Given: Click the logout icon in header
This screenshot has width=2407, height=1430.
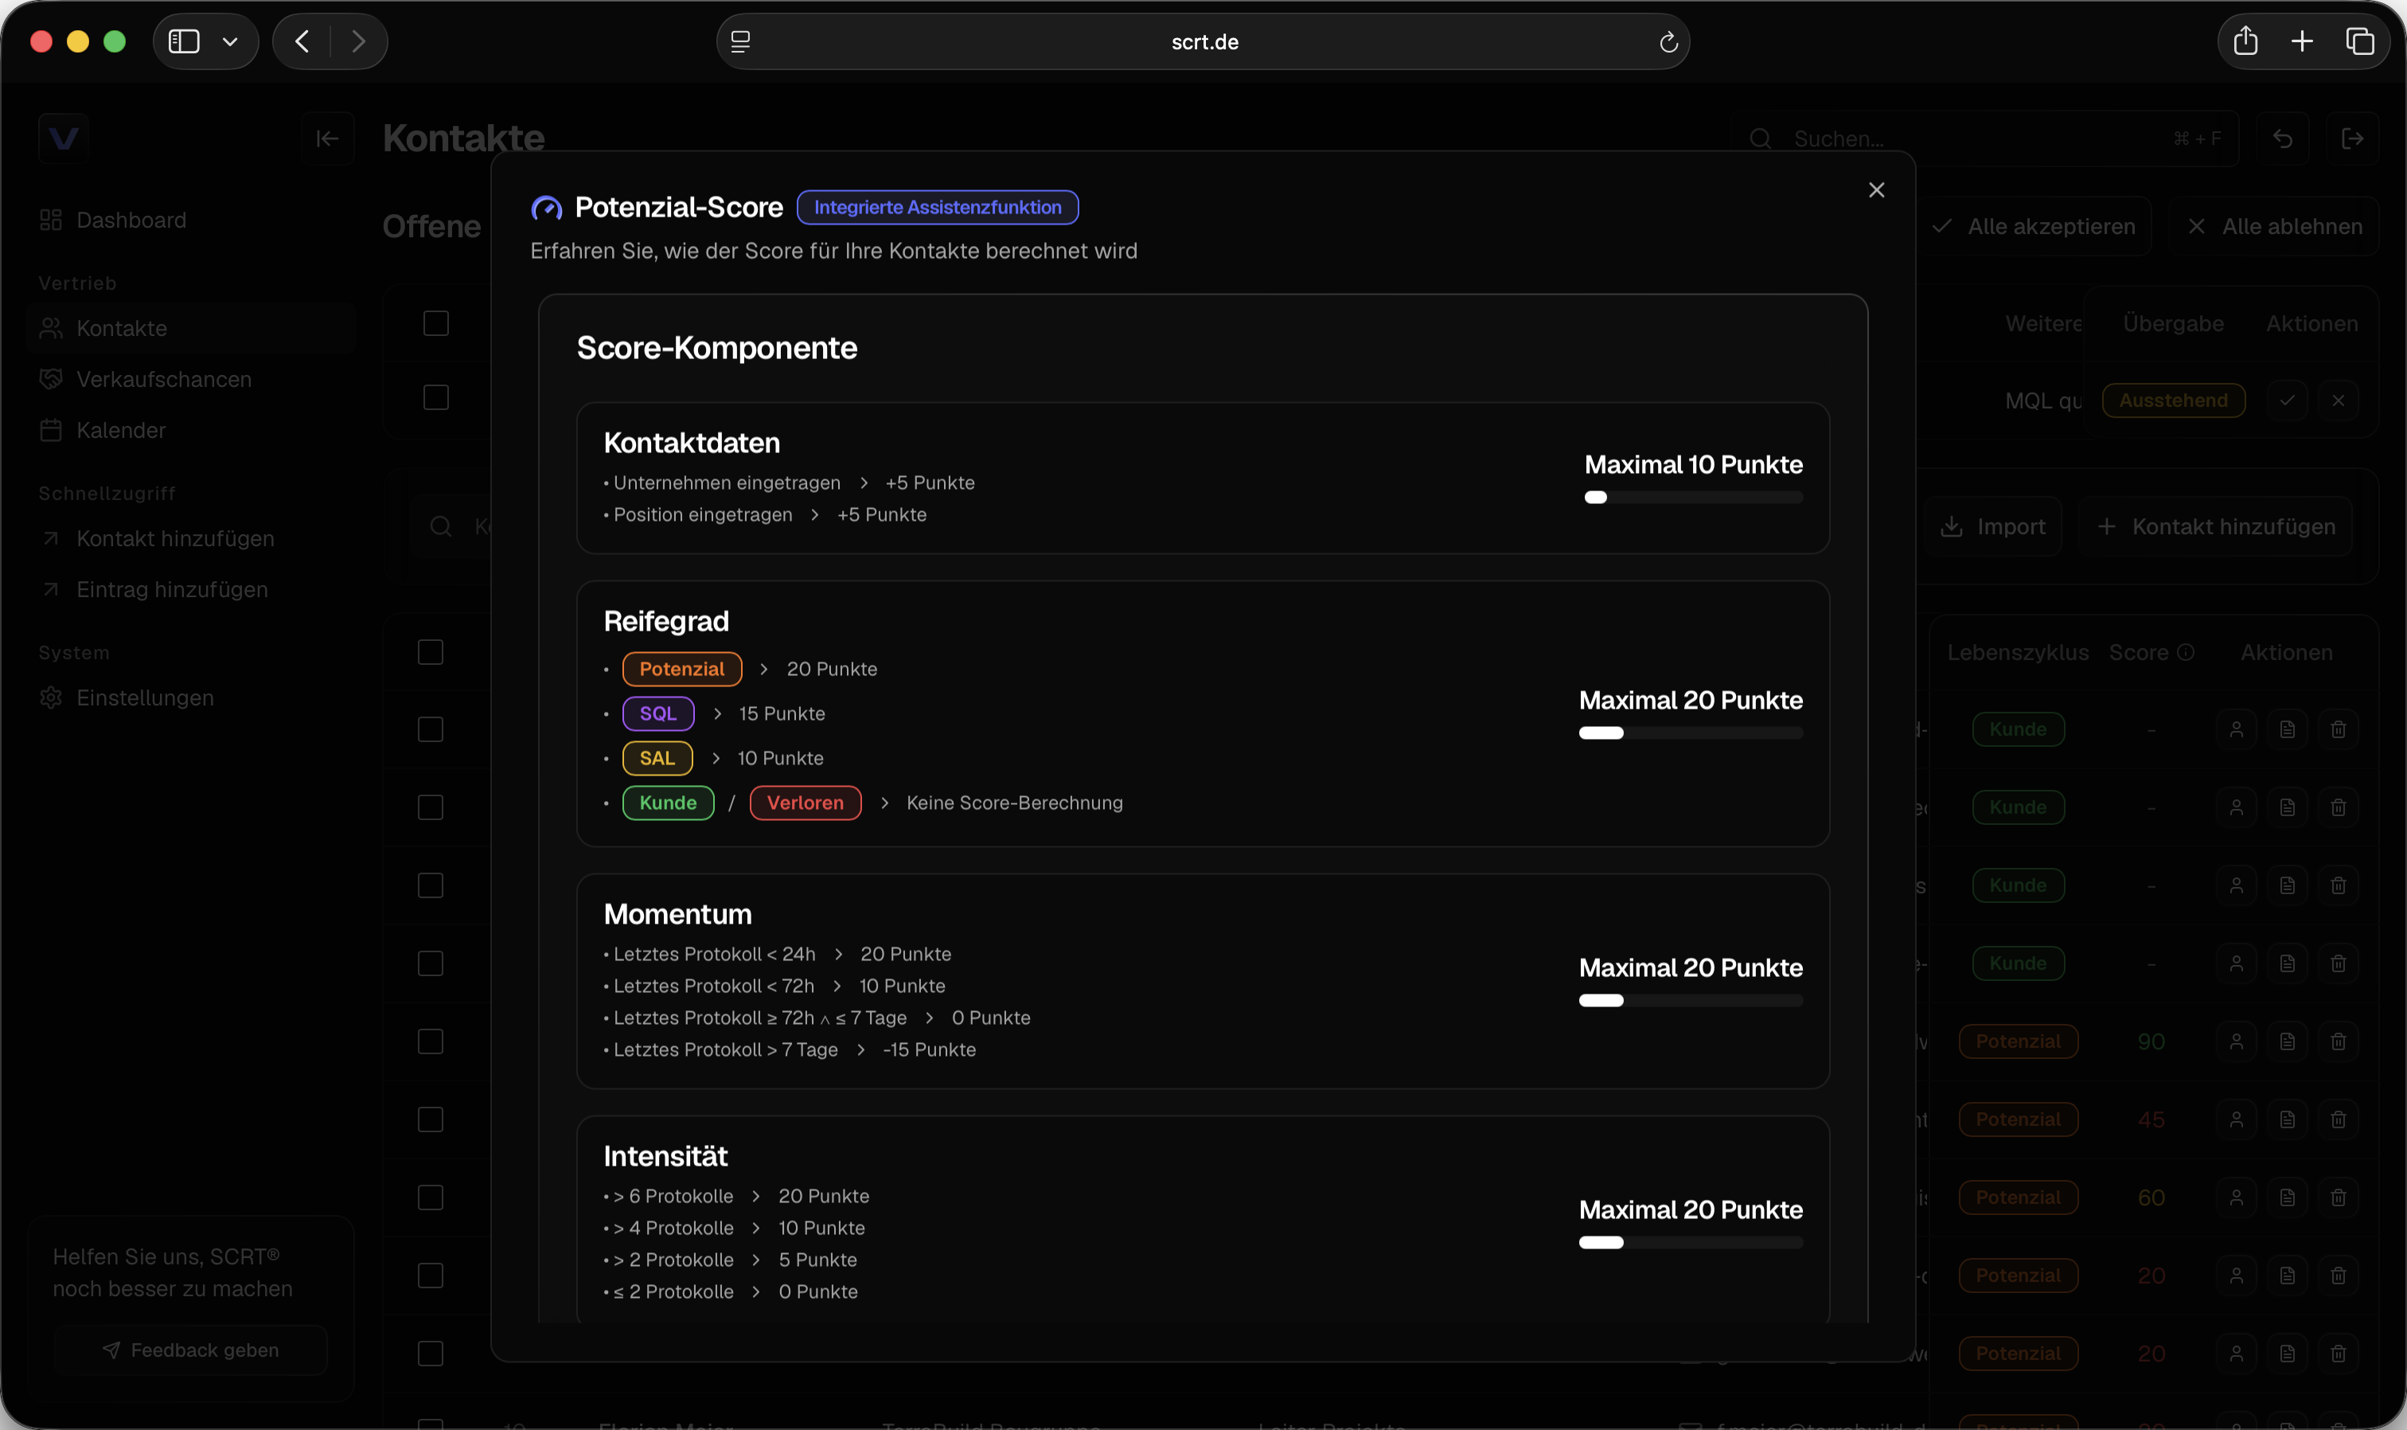Looking at the screenshot, I should 2353,139.
